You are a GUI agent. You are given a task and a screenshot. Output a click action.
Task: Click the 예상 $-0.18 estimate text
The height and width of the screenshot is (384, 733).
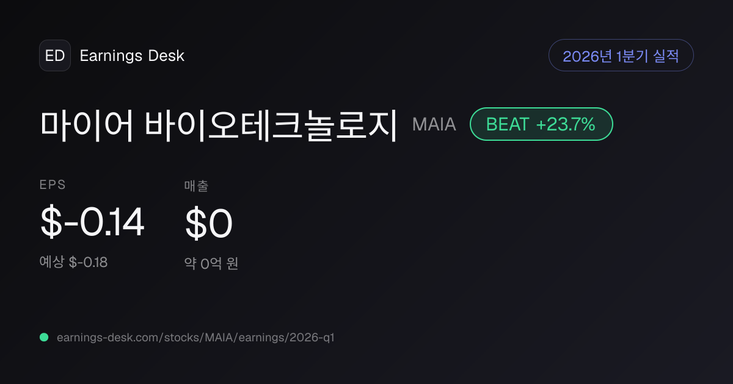click(74, 263)
